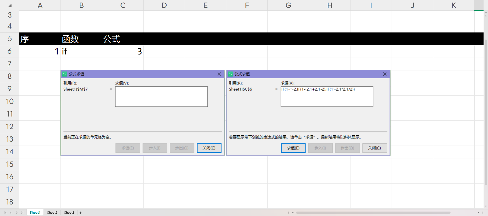
Task: Add a new sheet with plus icon
Action: click(x=81, y=213)
